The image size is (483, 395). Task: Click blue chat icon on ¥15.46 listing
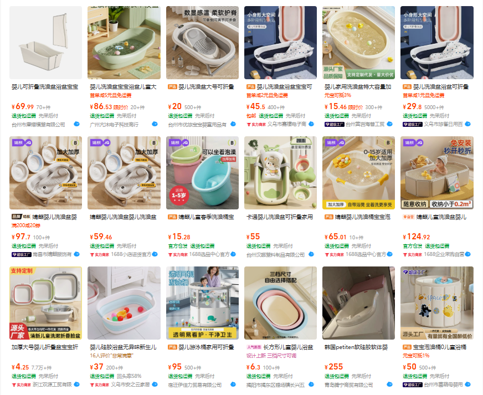click(389, 124)
